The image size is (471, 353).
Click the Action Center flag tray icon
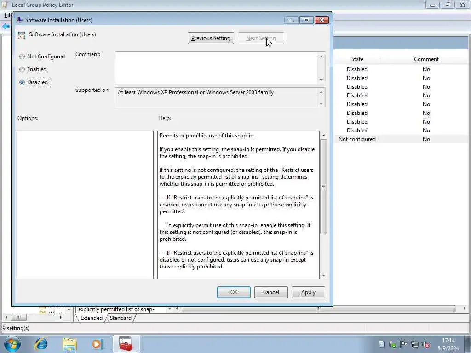point(403,344)
